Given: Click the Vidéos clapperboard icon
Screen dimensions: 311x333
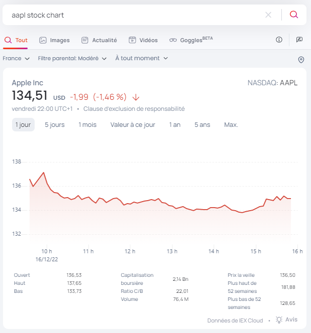Looking at the screenshot, I should click(x=132, y=40).
